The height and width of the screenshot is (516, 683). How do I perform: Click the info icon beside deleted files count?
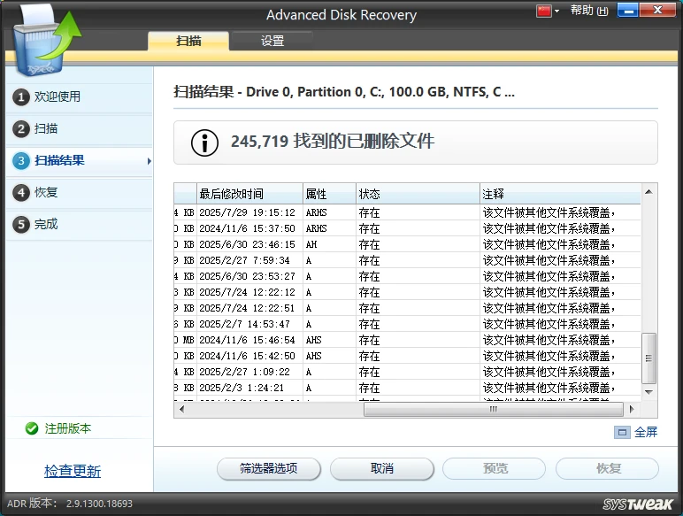click(x=204, y=142)
